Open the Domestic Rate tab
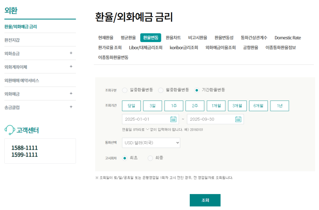 click(288, 38)
